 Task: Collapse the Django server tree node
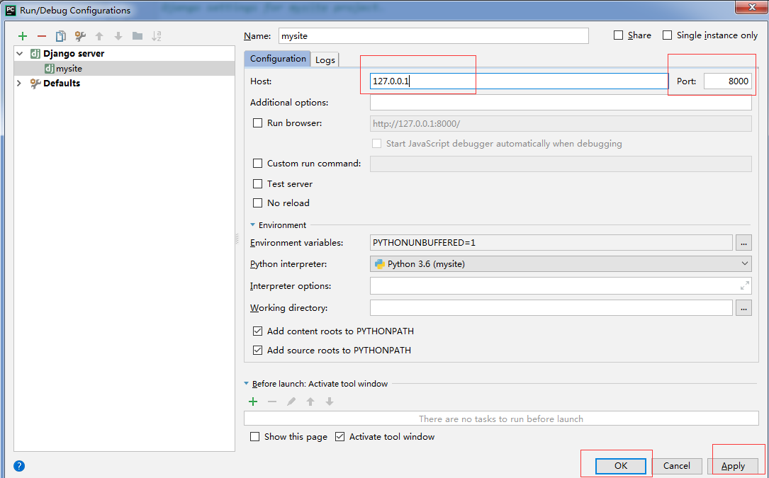[x=20, y=53]
